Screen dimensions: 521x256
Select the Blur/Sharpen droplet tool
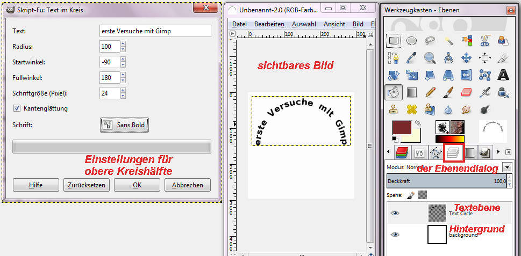point(448,109)
